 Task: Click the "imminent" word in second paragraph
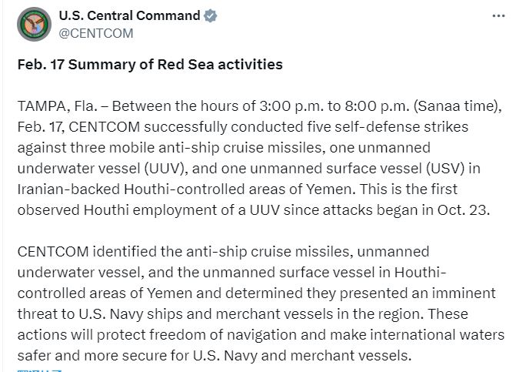pos(468,293)
